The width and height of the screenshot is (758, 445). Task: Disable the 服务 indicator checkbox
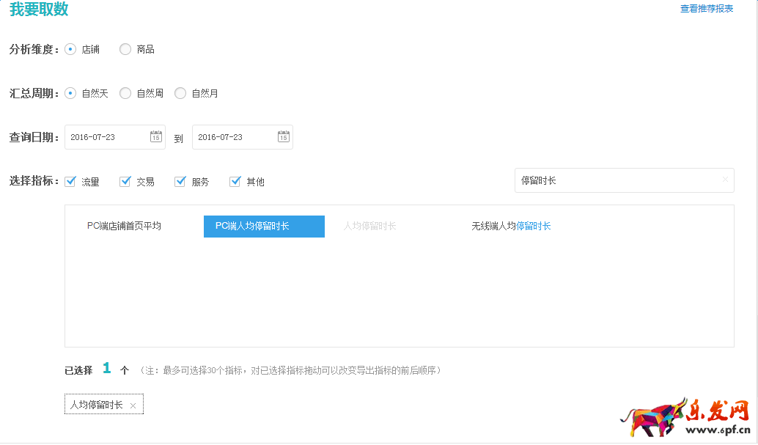(180, 181)
